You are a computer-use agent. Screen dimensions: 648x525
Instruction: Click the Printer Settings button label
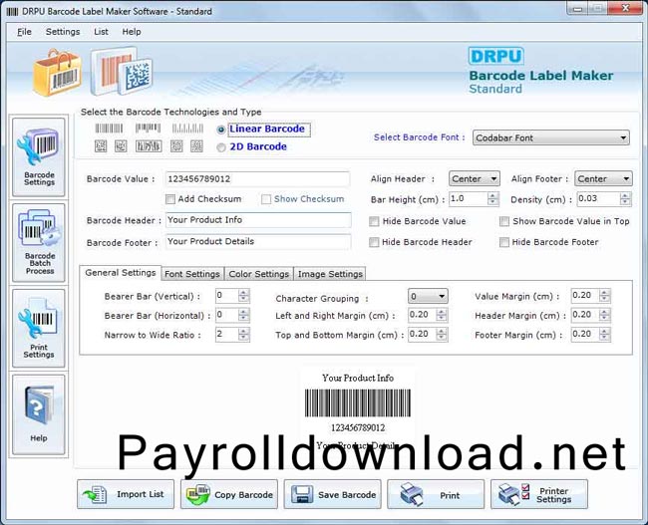click(553, 495)
